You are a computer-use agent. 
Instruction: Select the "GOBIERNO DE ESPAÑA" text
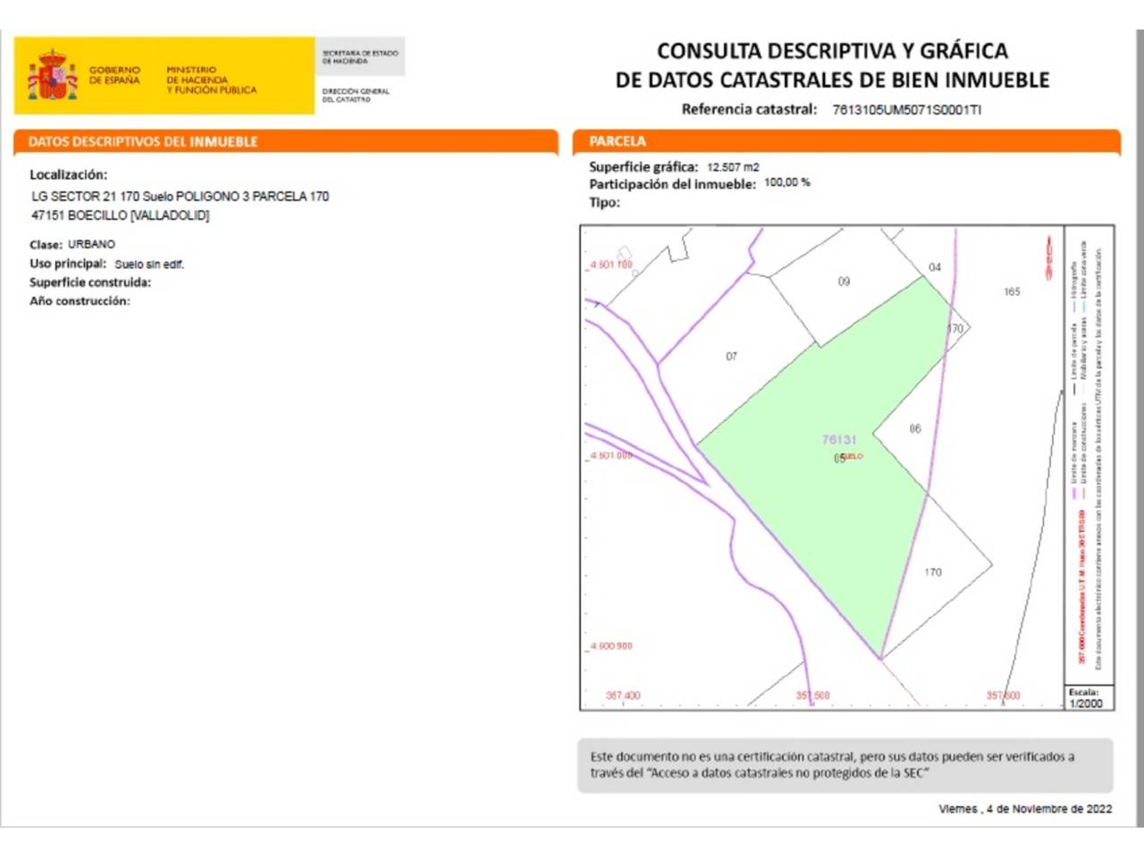click(x=114, y=75)
